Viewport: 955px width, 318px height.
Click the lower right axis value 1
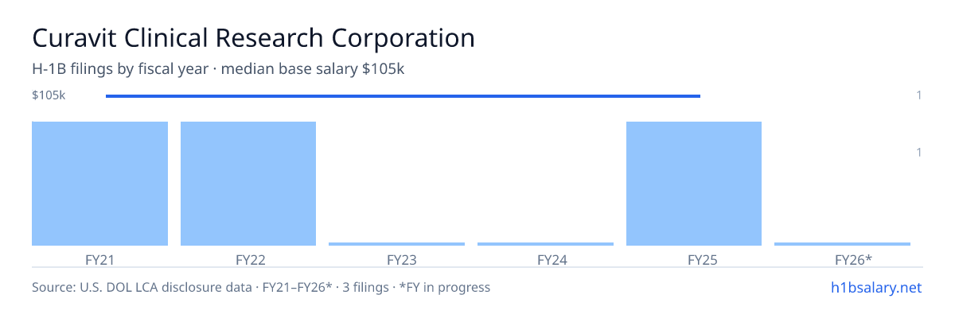(919, 152)
